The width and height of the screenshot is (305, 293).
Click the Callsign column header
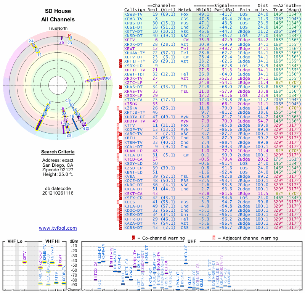pyautogui.click(x=133, y=10)
